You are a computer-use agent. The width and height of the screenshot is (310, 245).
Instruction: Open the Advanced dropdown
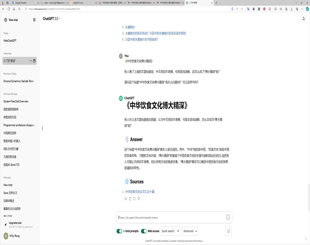coord(190,231)
